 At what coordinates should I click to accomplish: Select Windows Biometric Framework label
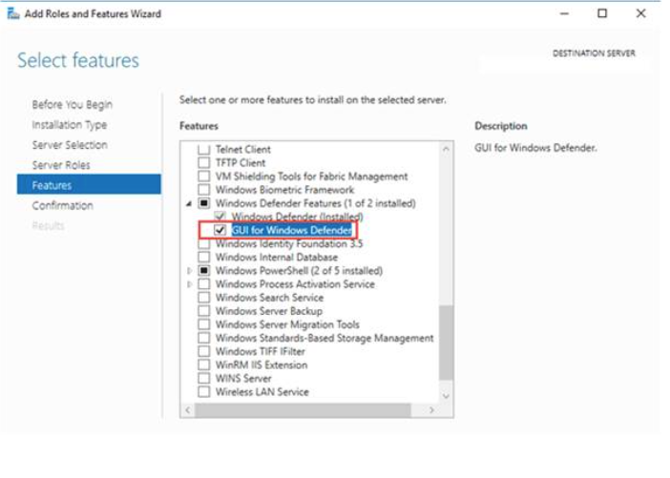[x=284, y=190]
